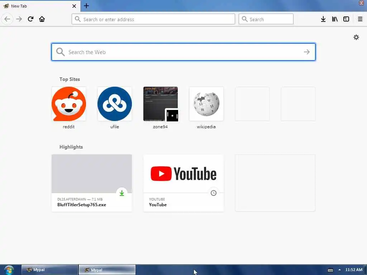Click the reddit label text
Screen dimensions: 367x275
pyautogui.click(x=68, y=127)
